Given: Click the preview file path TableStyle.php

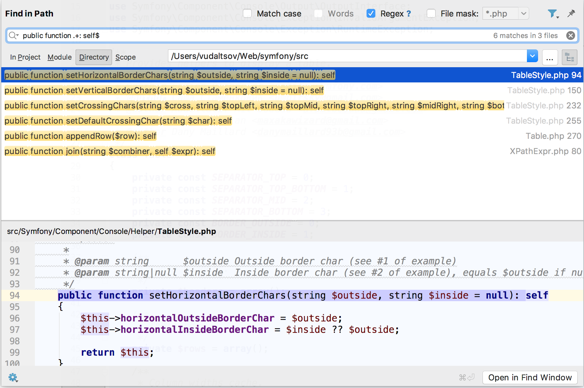Looking at the screenshot, I should click(111, 231).
